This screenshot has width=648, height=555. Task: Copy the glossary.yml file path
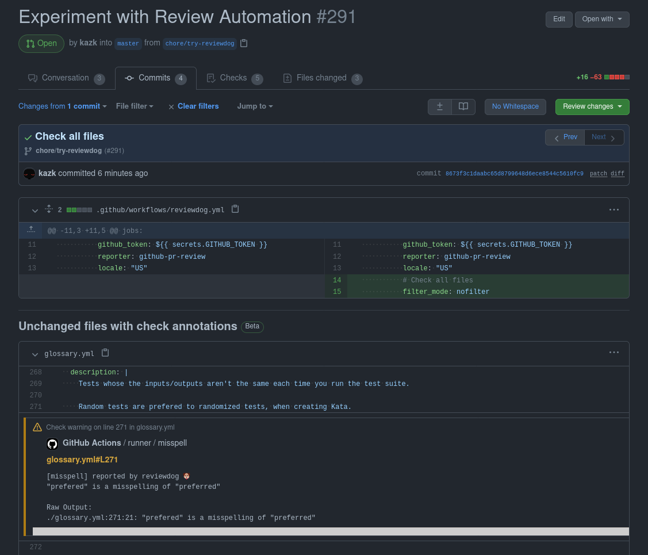(x=105, y=353)
